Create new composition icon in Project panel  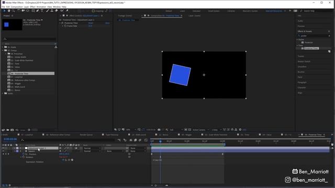(x=12, y=130)
